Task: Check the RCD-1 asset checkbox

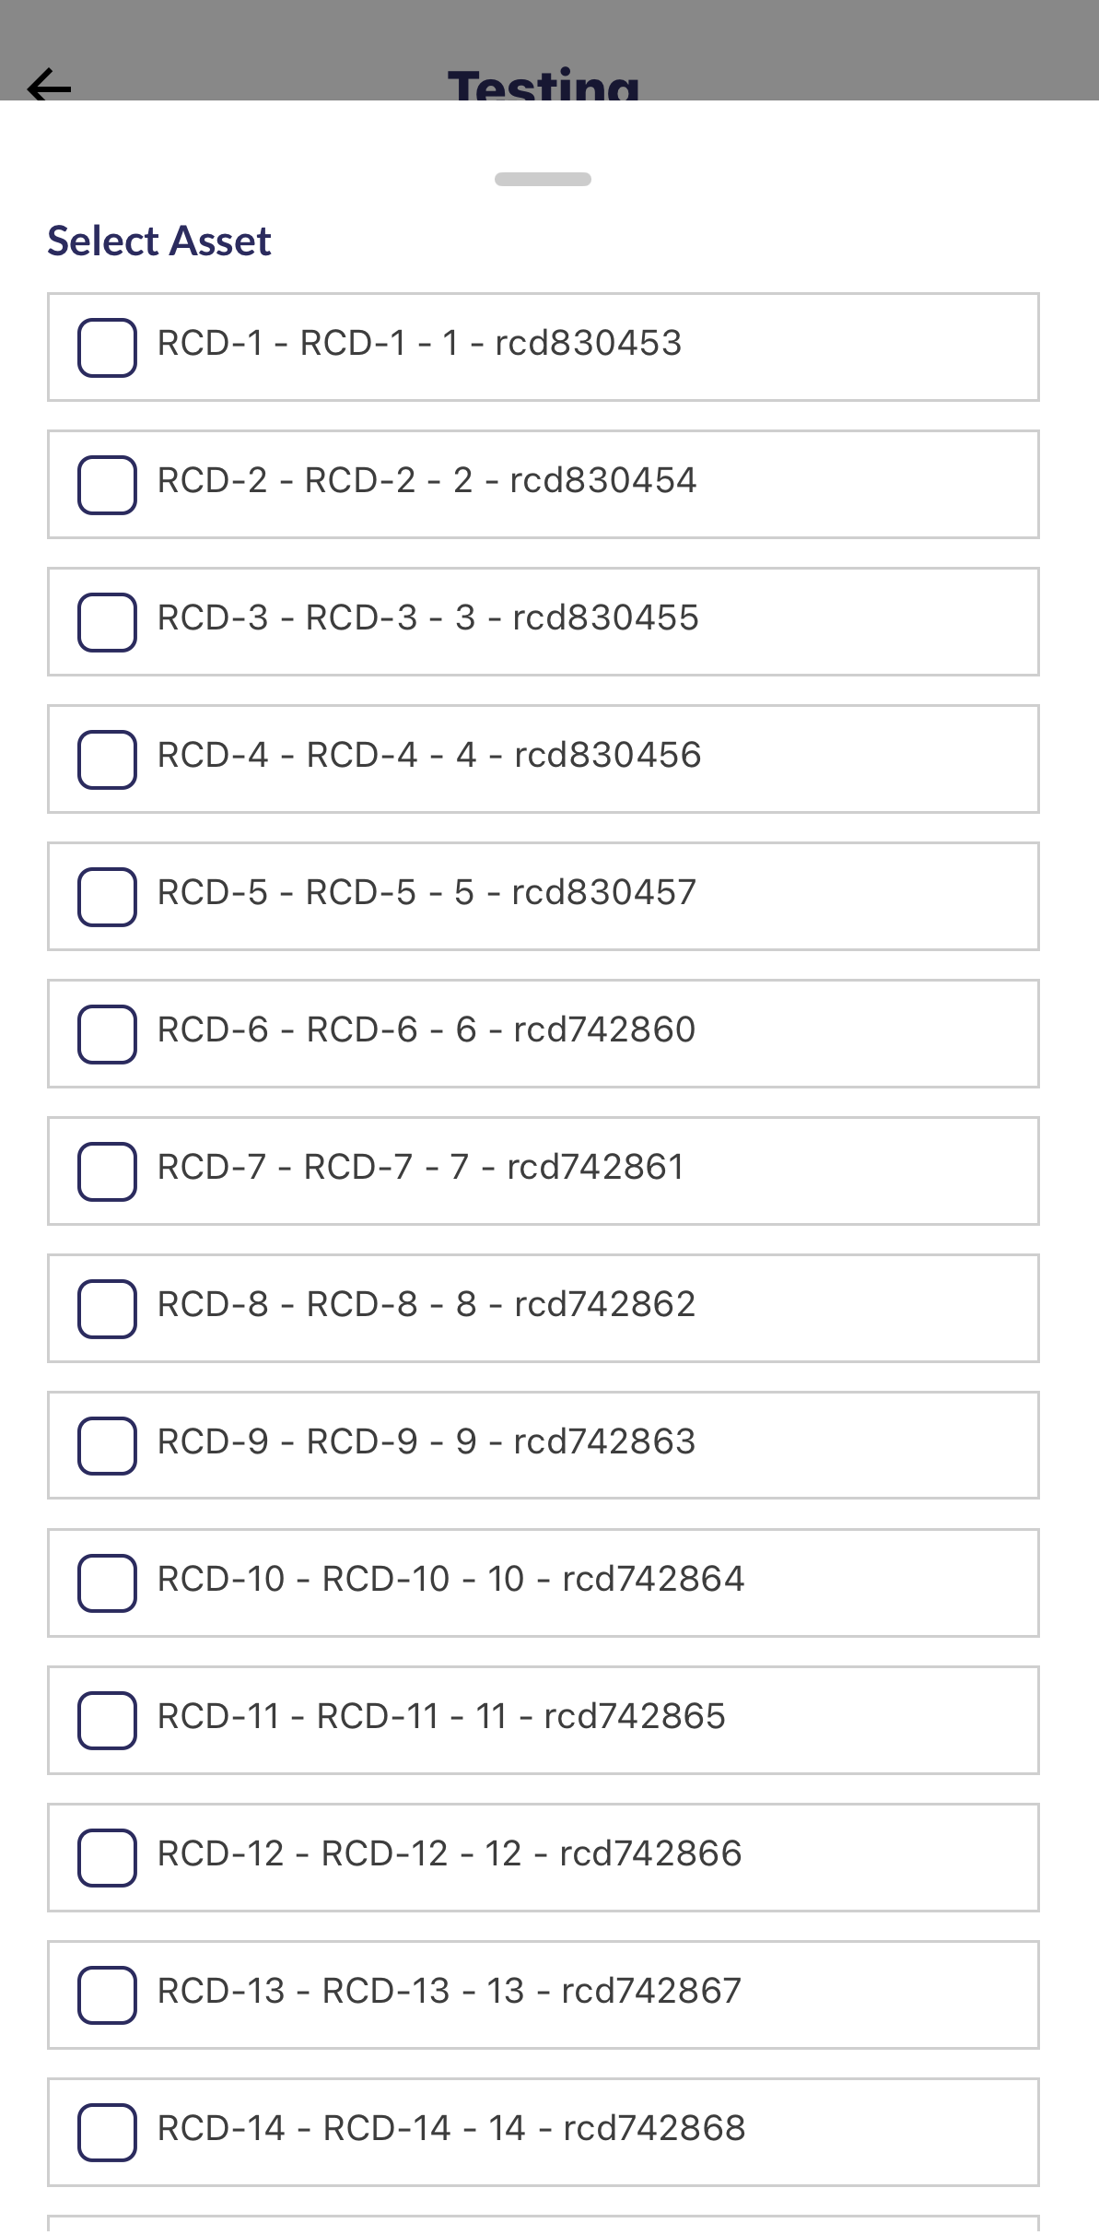Action: (x=107, y=347)
